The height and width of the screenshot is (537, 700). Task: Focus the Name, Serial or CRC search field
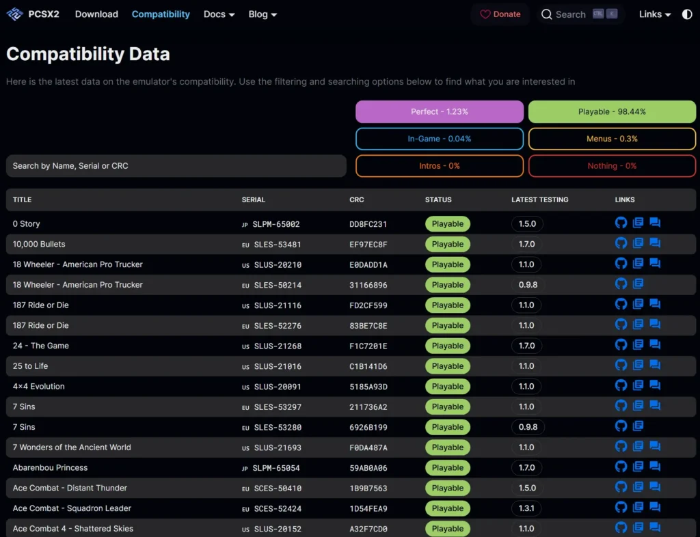click(176, 166)
